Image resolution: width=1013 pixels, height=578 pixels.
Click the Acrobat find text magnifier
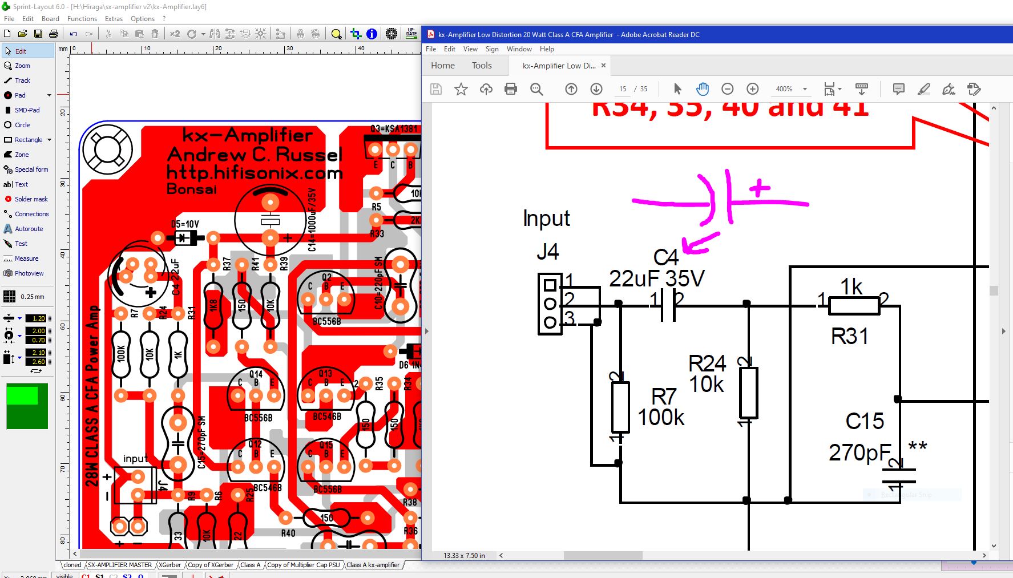pos(536,89)
